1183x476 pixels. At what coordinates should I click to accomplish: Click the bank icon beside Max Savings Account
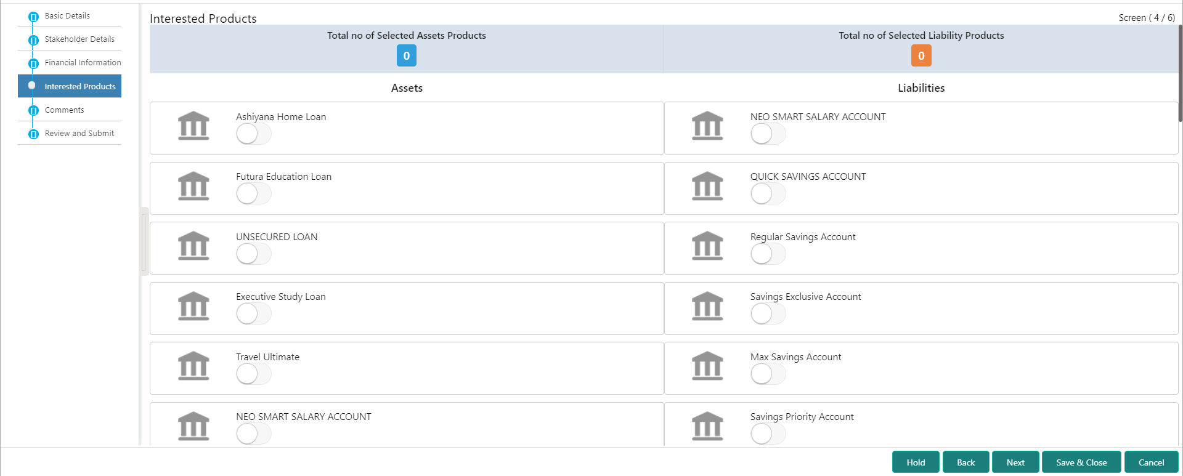[707, 366]
